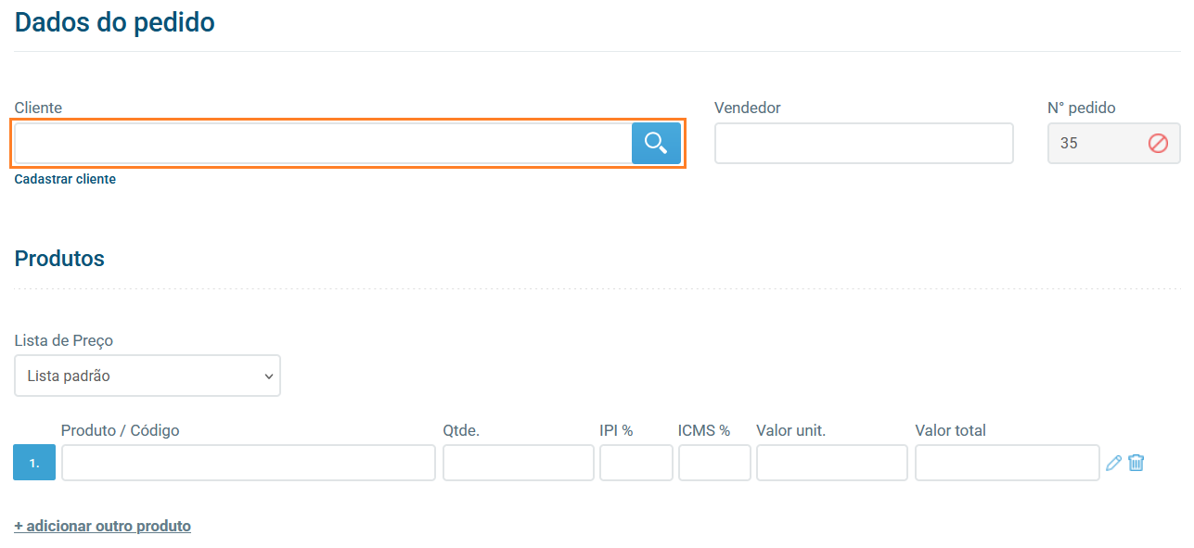Click the Valor total field
The height and width of the screenshot is (548, 1194).
click(1007, 463)
